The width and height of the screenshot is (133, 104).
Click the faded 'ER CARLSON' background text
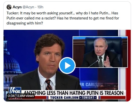point(91,85)
